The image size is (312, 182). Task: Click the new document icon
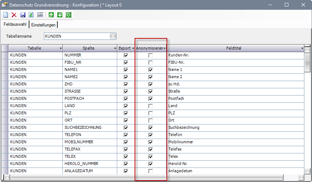pyautogui.click(x=5, y=15)
